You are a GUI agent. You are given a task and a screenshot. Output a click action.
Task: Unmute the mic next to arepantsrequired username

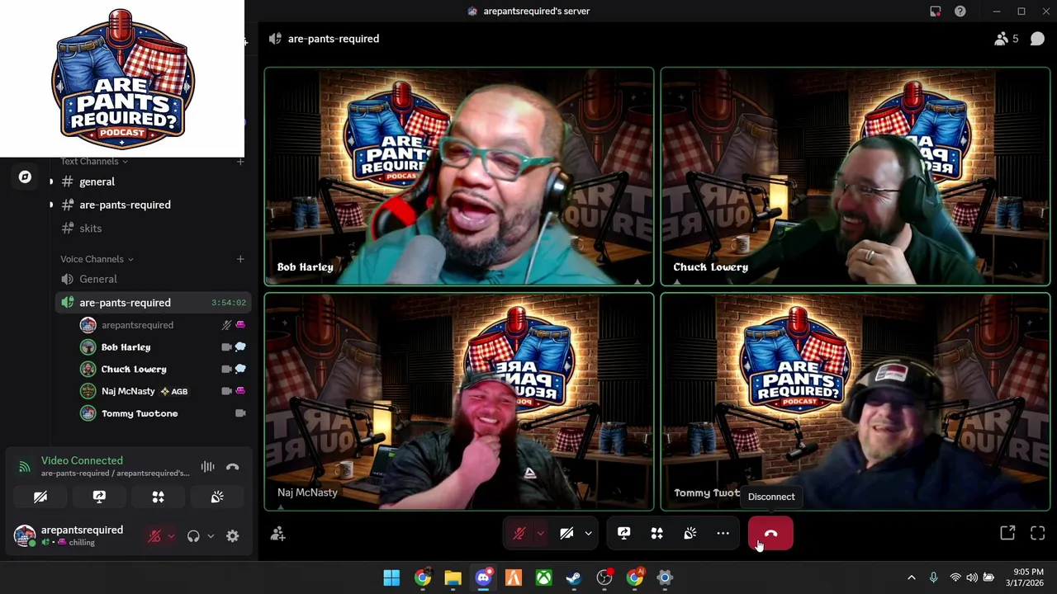pyautogui.click(x=154, y=536)
